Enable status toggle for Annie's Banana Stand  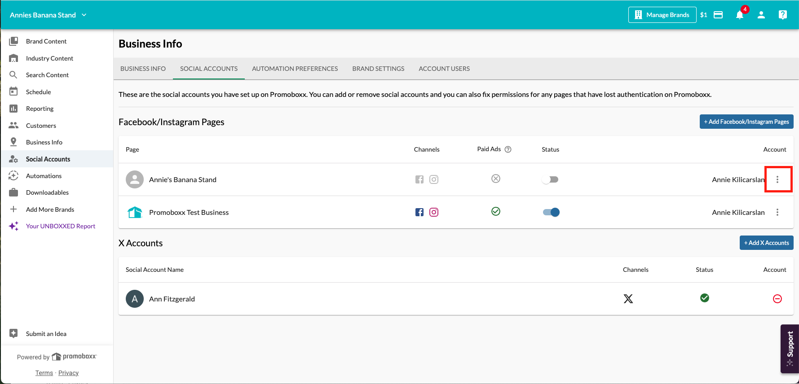(550, 179)
